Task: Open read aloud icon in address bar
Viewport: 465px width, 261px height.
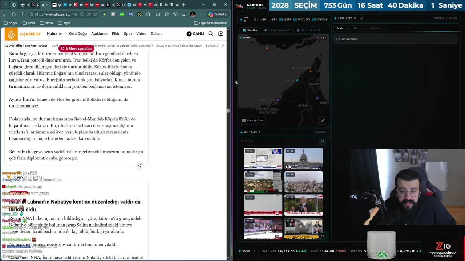Action: point(89,14)
